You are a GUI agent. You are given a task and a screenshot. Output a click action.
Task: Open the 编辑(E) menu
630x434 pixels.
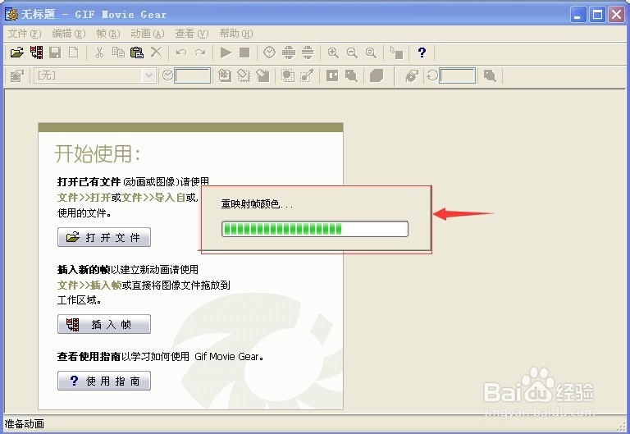point(69,34)
